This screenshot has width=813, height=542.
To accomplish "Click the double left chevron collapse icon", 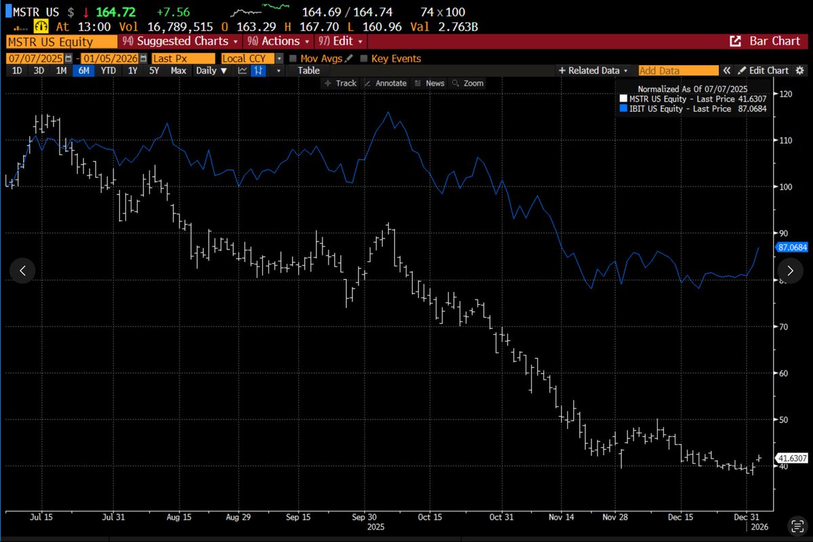I will coord(726,70).
